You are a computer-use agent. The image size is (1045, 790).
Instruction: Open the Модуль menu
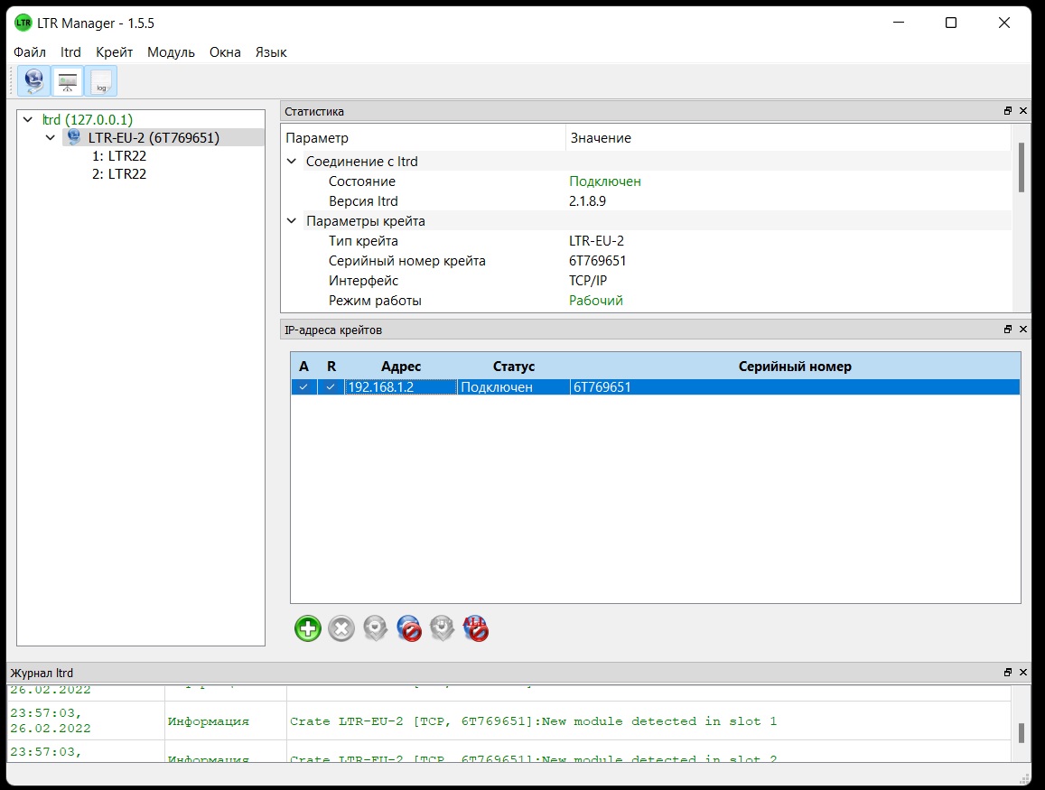(x=171, y=52)
